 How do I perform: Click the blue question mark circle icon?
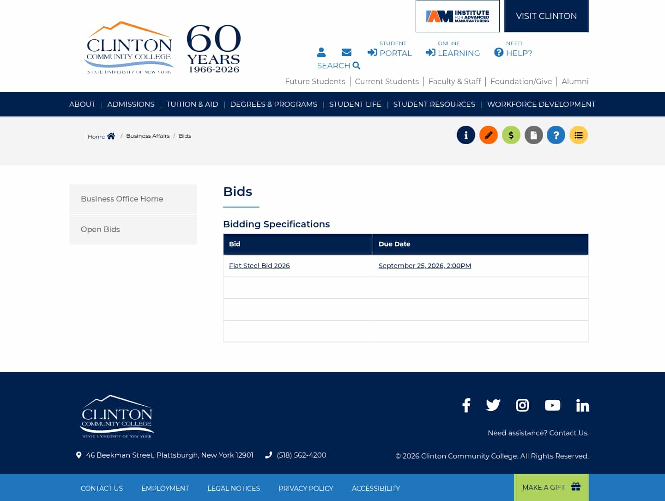pyautogui.click(x=556, y=135)
